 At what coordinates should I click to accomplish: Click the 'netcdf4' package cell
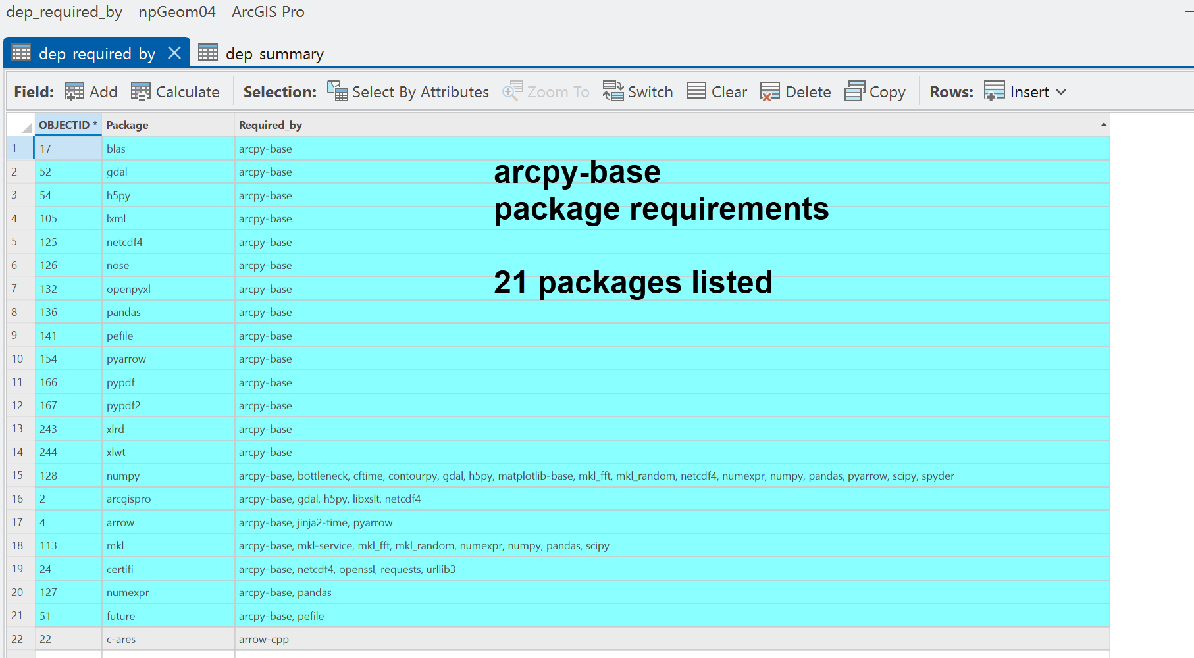tap(169, 242)
